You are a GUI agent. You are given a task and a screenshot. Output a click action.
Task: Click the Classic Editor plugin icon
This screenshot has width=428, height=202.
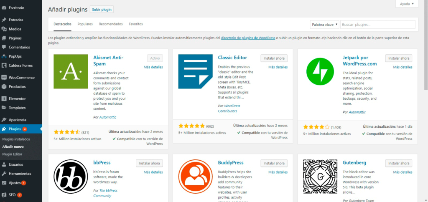point(196,71)
